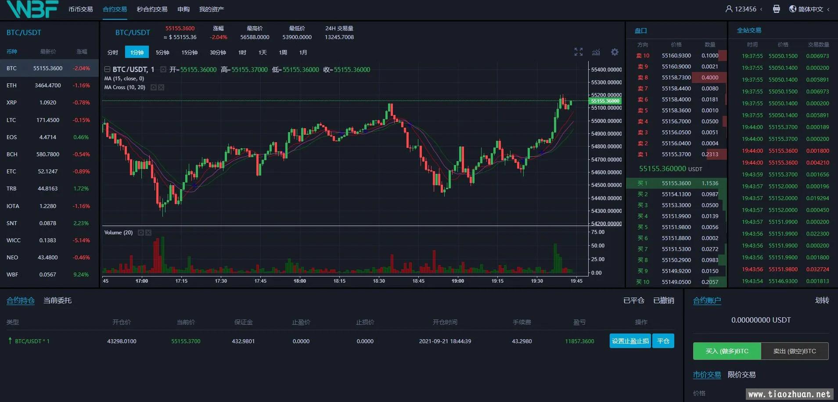Switch to 限价交易 order type
Viewport: 838px width, 402px height.
pos(741,375)
